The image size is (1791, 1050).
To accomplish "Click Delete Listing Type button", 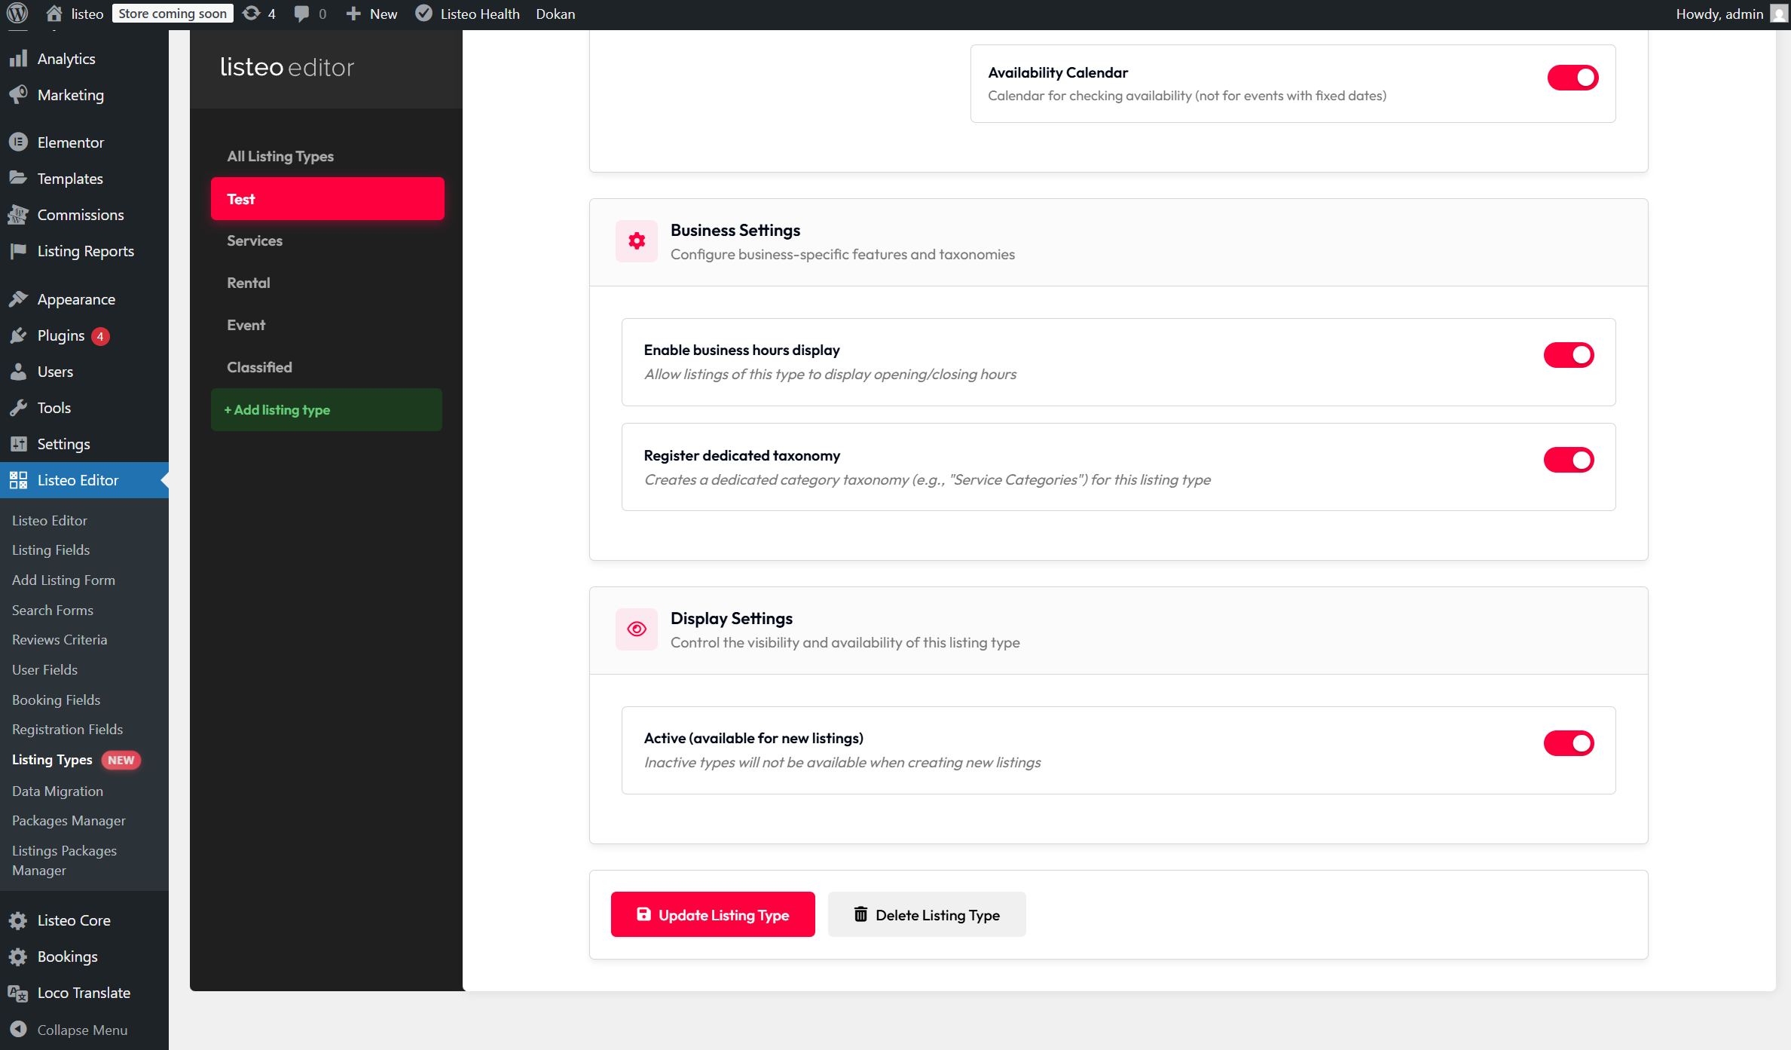I will pos(926,914).
